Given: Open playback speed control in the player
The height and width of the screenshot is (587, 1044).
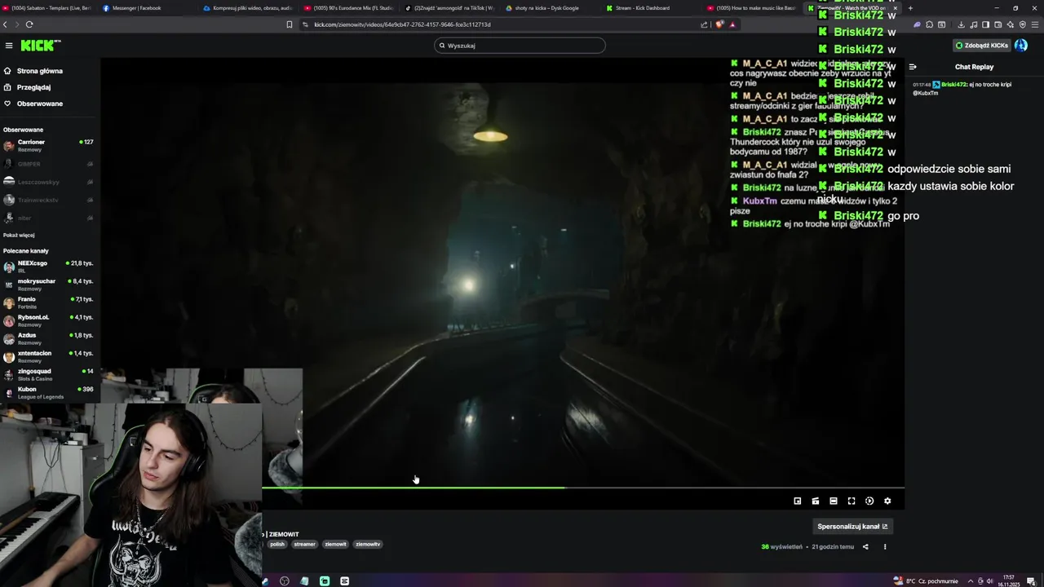Looking at the screenshot, I should pos(869,501).
